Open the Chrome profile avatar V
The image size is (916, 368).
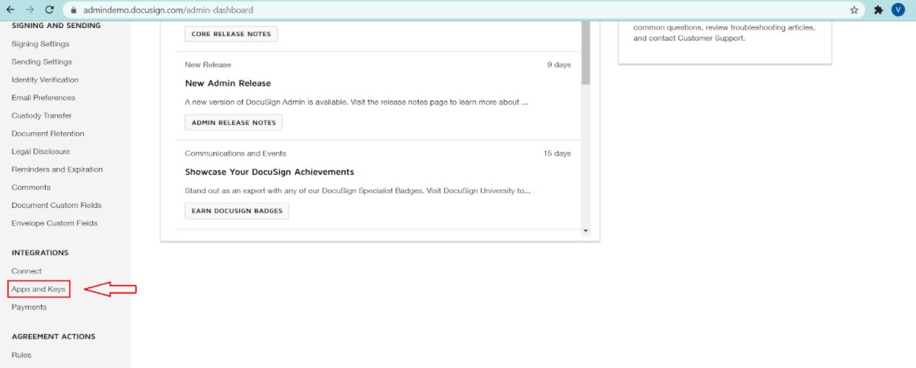click(x=898, y=10)
